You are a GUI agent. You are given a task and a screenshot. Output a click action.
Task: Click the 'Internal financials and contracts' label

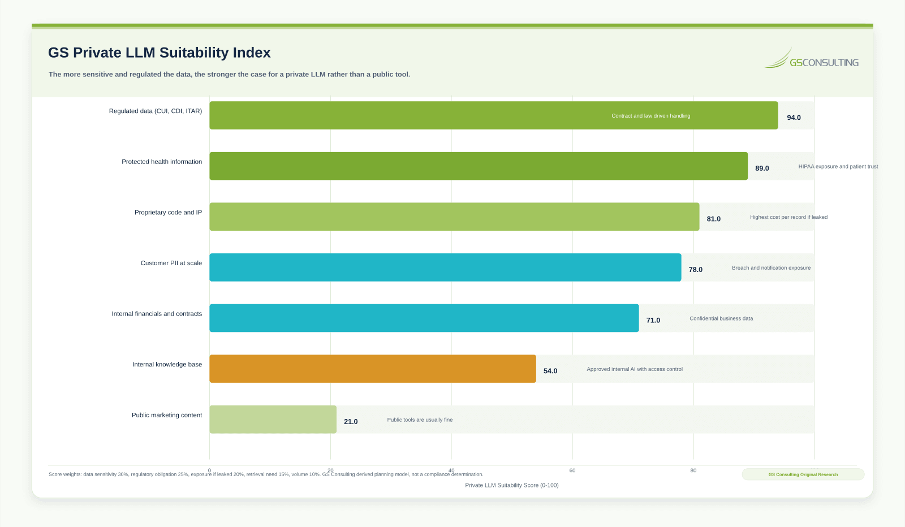pos(157,314)
